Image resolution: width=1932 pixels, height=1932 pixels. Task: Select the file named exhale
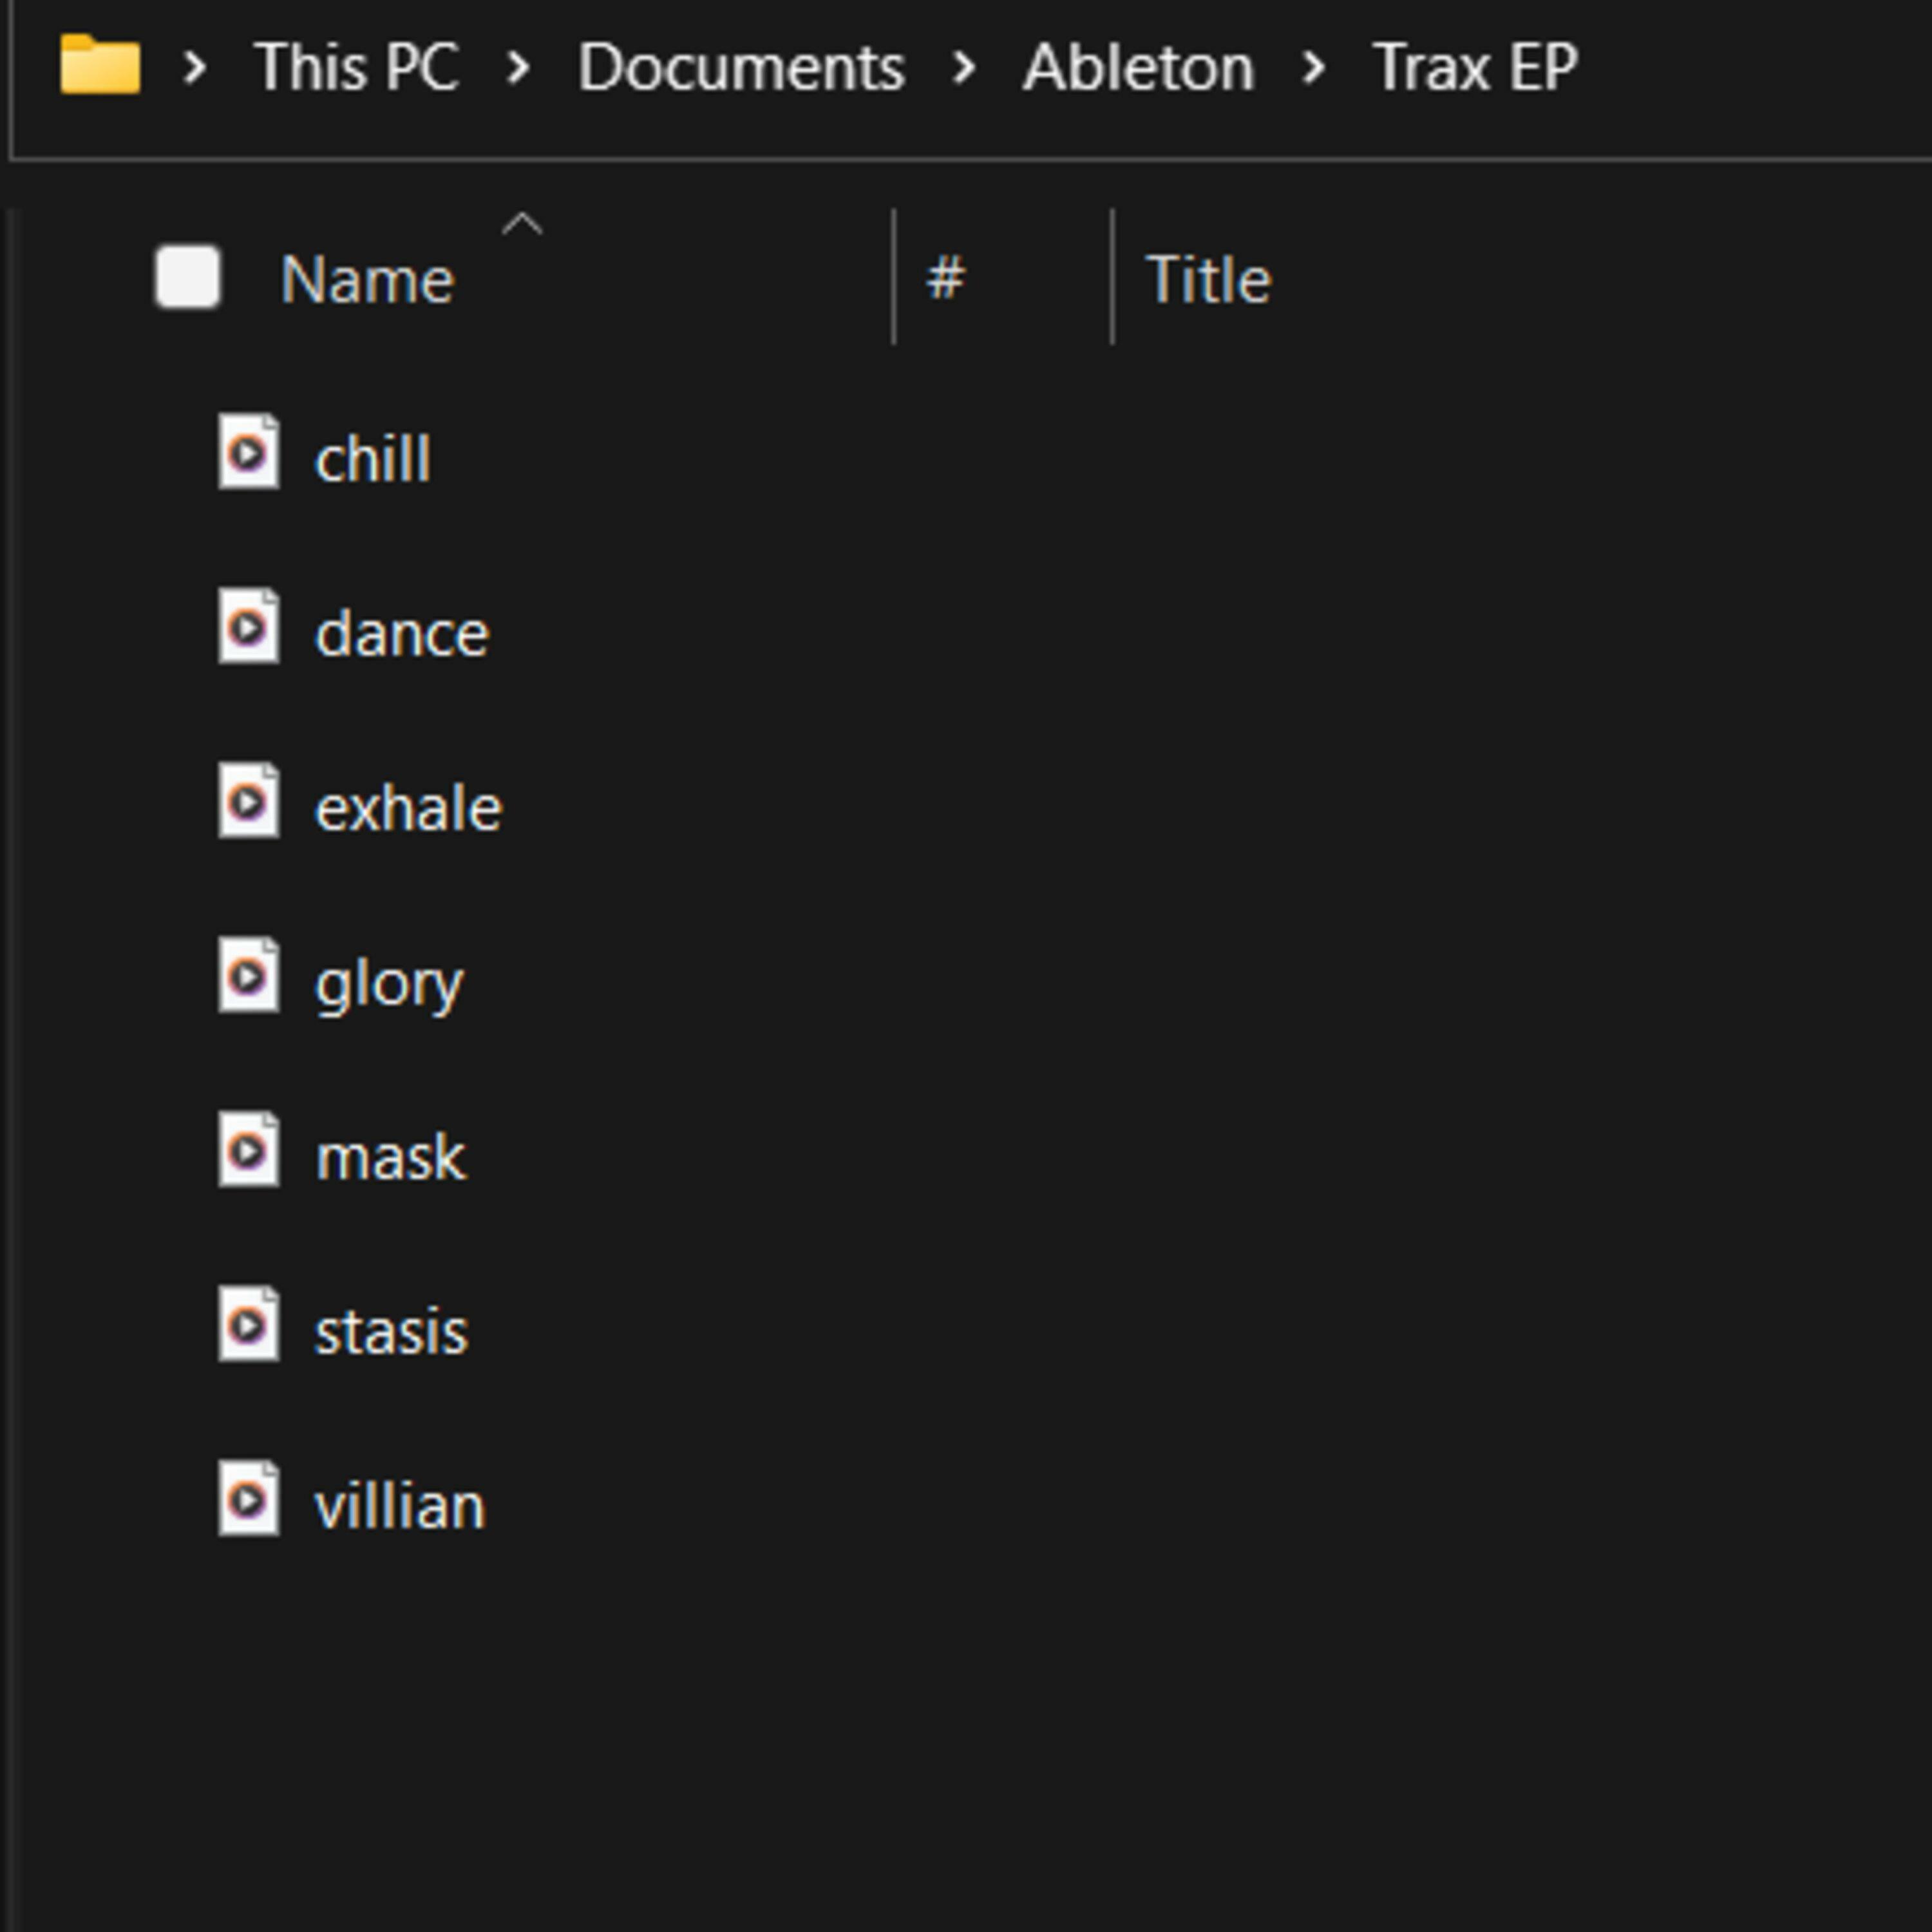click(x=408, y=808)
